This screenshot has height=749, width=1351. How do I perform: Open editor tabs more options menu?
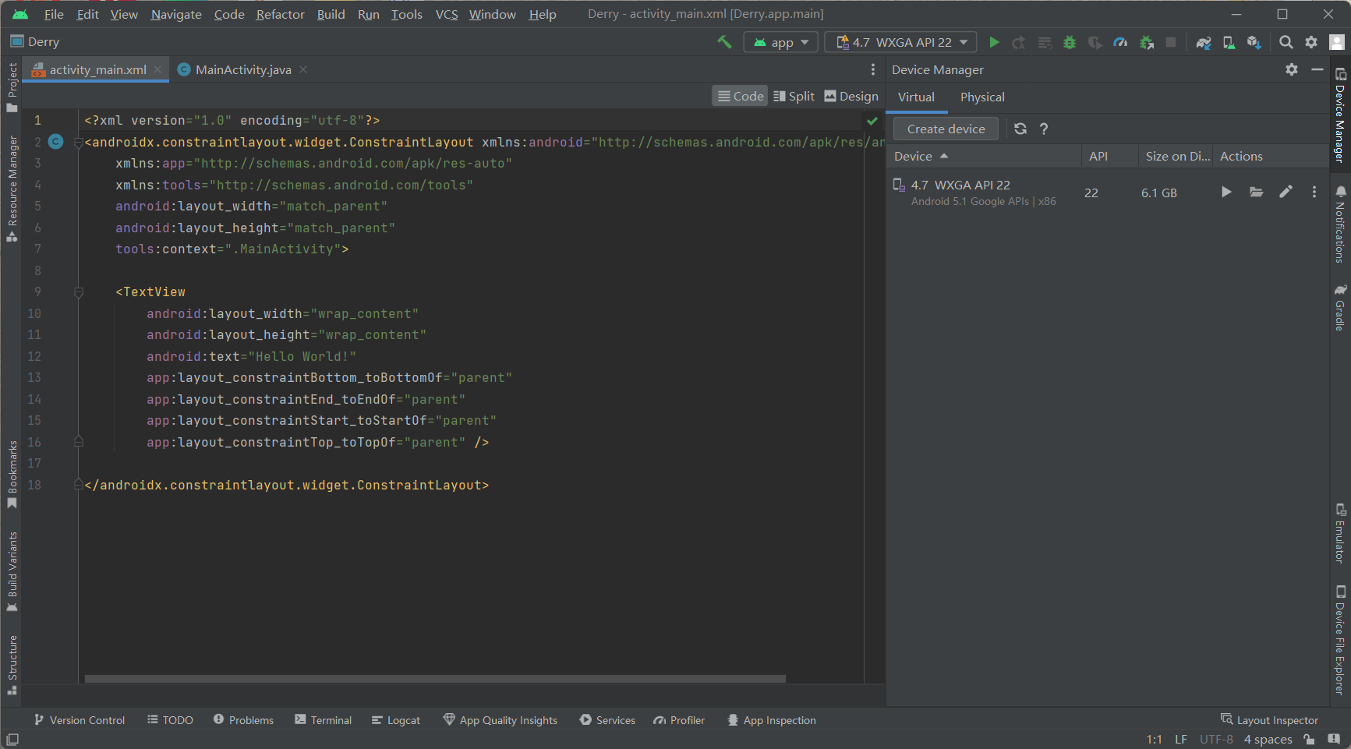tap(873, 69)
